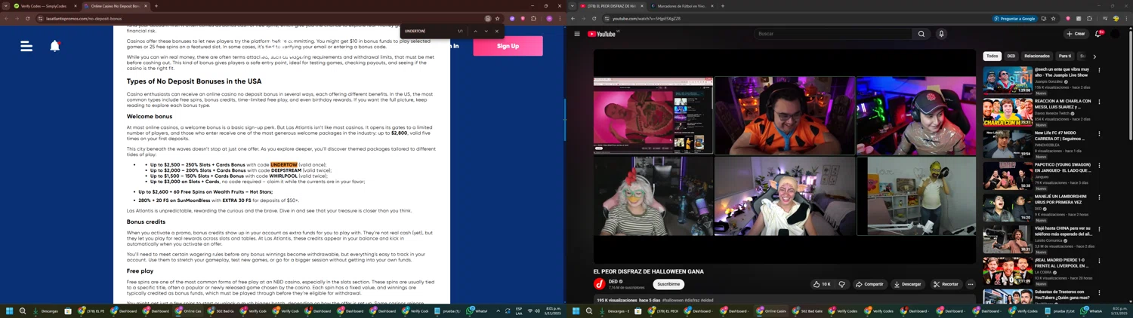Screen dimensions: 1133x318
Task: Open the casino site hamburger menu
Action: coord(26,46)
